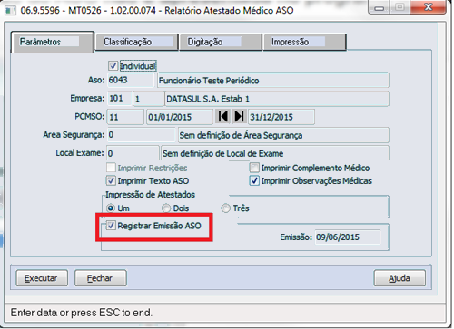Viewport: 454px width, 329px height.
Task: Click the Fechar button
Action: coord(101,278)
